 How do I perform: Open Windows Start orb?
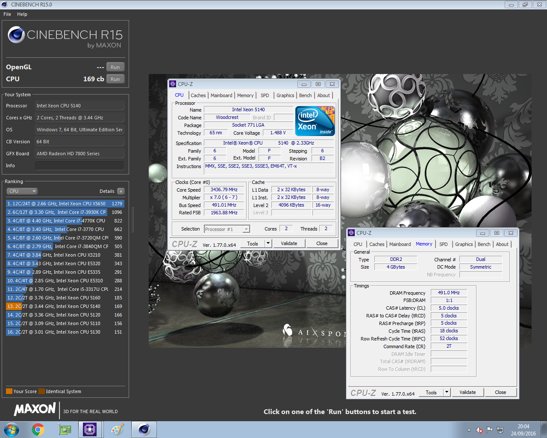12,429
